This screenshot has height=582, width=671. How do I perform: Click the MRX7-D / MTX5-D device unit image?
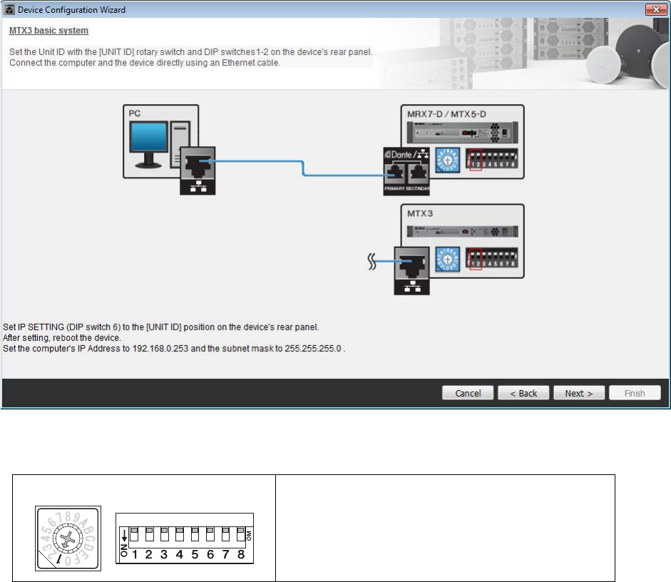(462, 132)
